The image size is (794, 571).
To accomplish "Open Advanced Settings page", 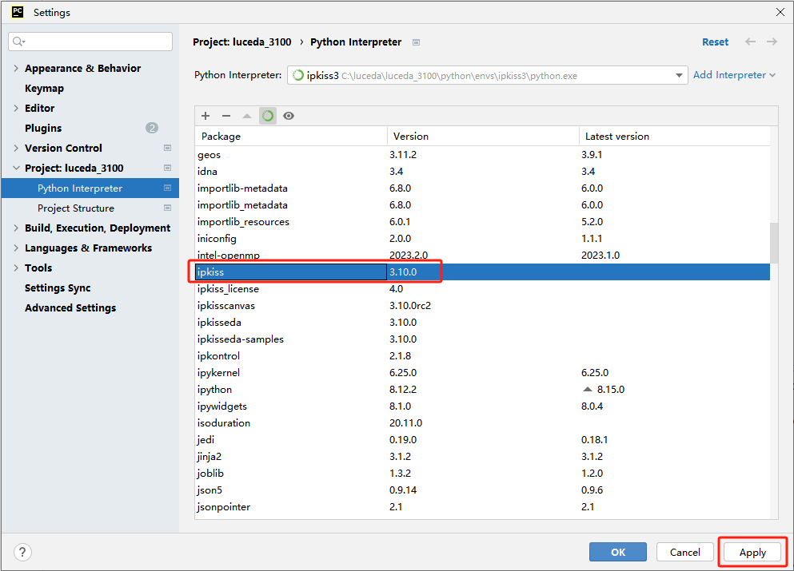I will (70, 307).
